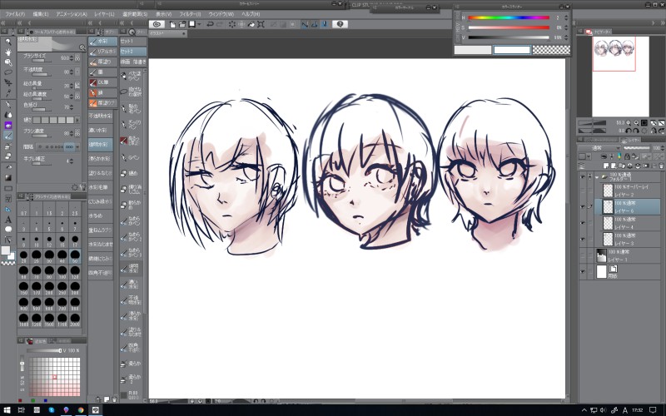
Task: Open the blending mode dropdown in Layer panel
Action: click(x=600, y=148)
